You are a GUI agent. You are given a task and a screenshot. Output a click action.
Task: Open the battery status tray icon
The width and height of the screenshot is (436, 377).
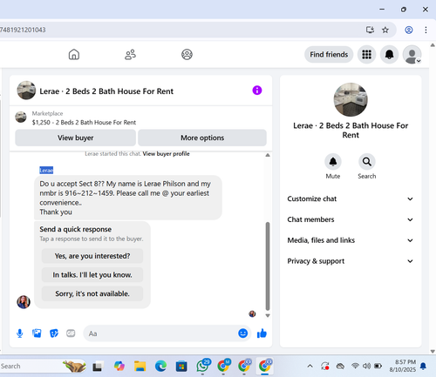click(x=378, y=366)
